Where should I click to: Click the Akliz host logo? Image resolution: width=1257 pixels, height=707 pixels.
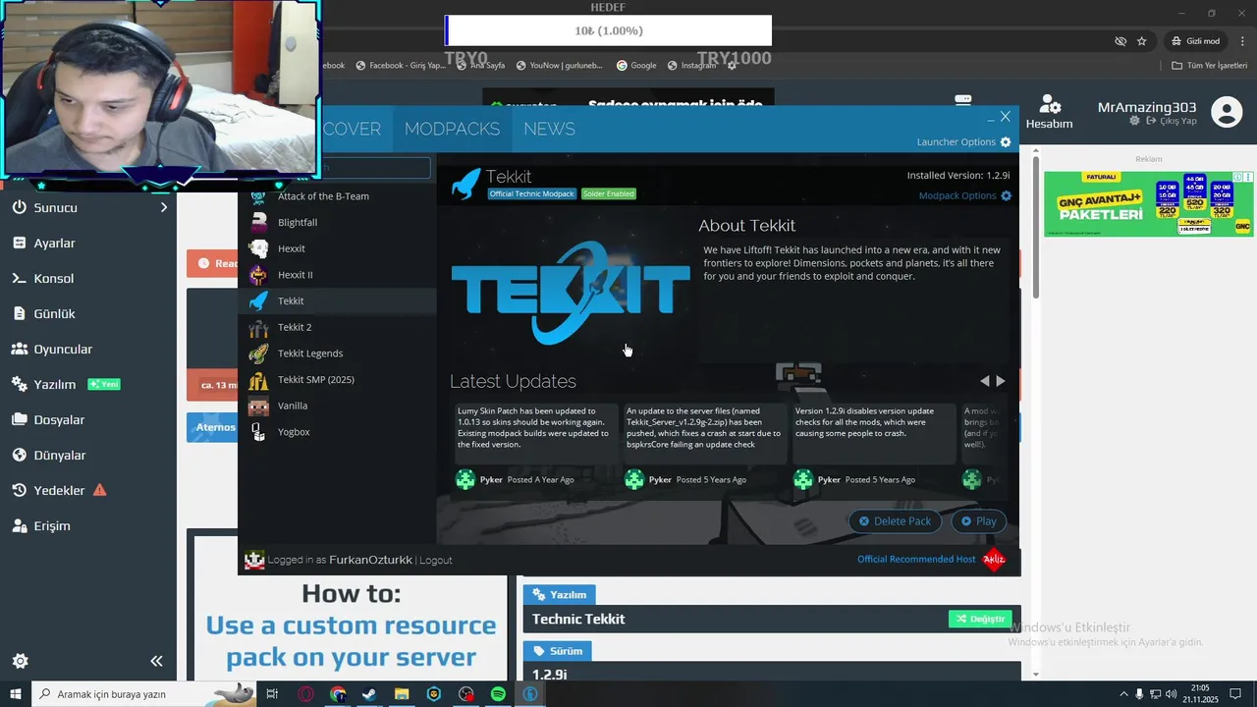(x=995, y=560)
